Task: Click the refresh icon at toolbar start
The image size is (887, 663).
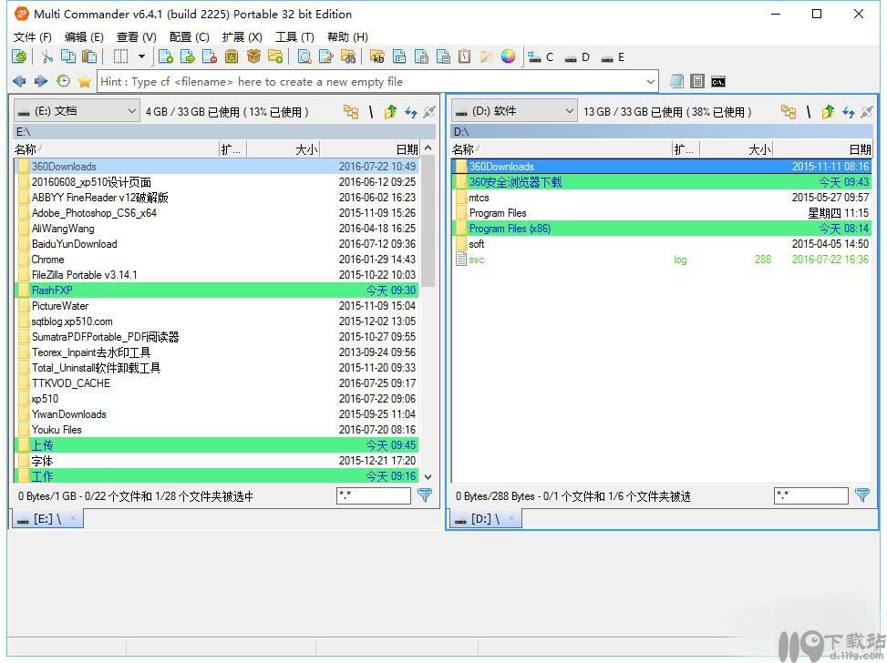Action: pyautogui.click(x=19, y=56)
